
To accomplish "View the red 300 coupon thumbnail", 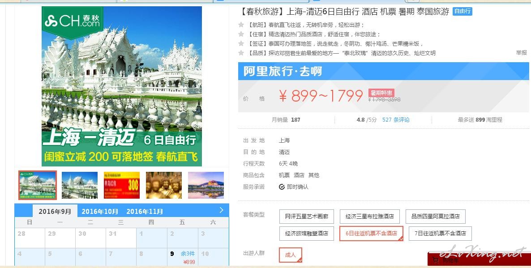I will 122,185.
